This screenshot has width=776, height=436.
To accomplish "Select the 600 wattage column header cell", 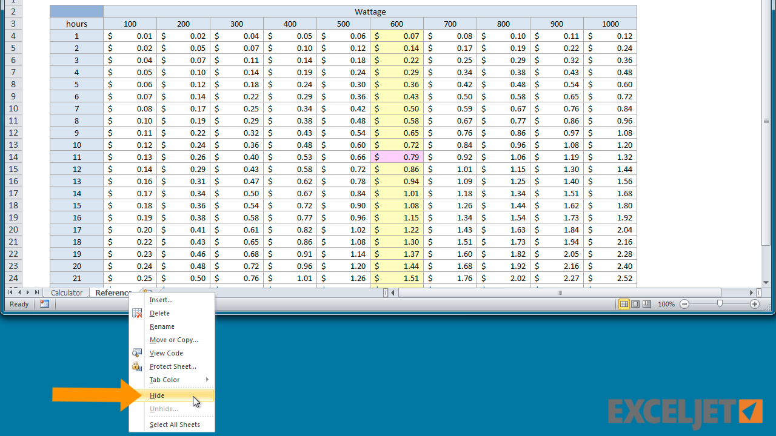I will pos(396,24).
